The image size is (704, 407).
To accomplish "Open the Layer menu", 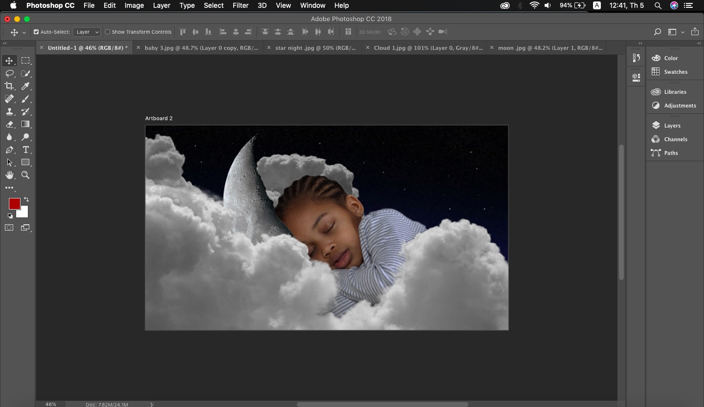I will [161, 5].
